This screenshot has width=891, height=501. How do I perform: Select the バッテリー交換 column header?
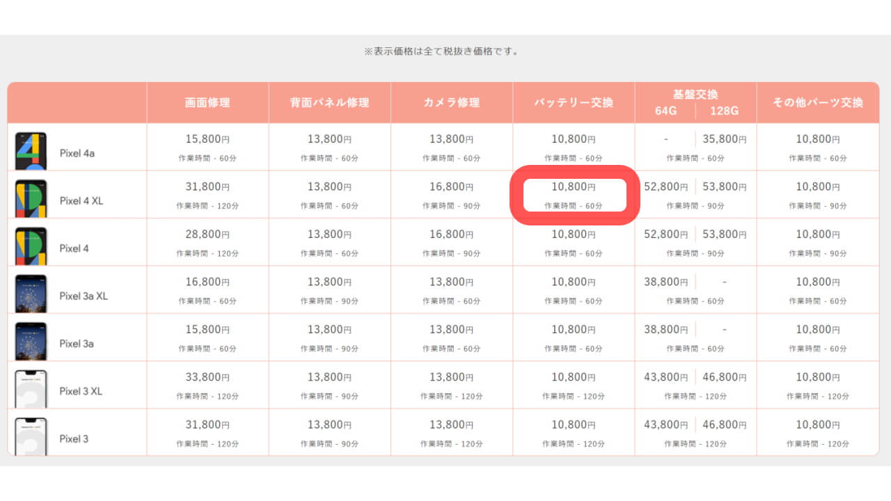pyautogui.click(x=574, y=102)
